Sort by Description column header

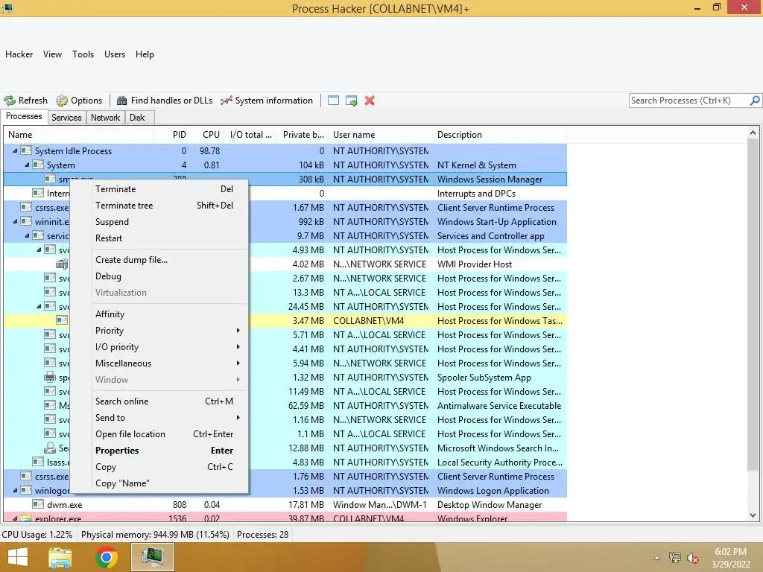point(500,135)
